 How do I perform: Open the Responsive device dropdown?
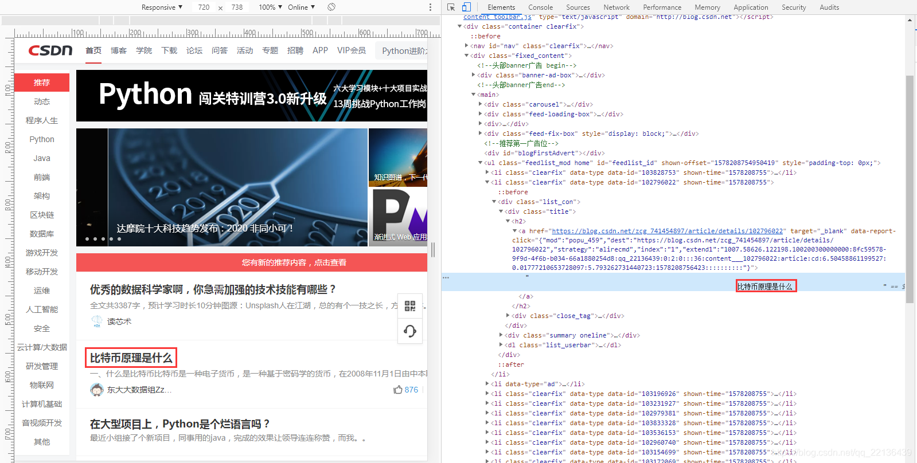162,7
